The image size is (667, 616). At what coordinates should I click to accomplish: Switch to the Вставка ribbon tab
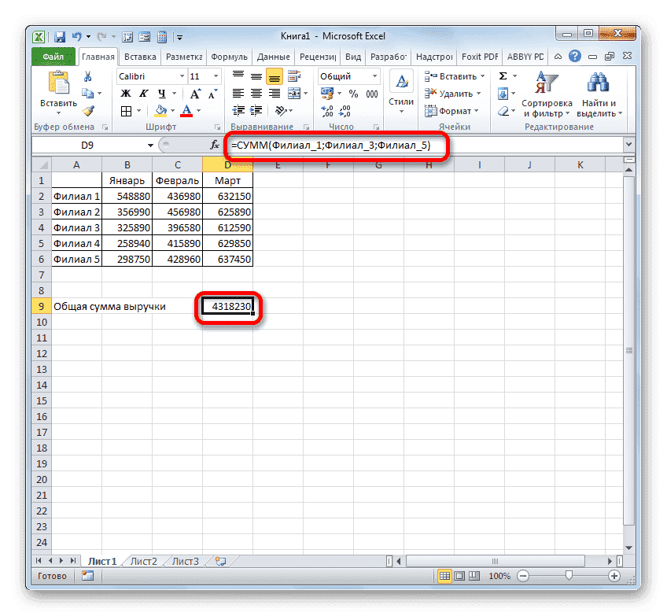click(139, 56)
